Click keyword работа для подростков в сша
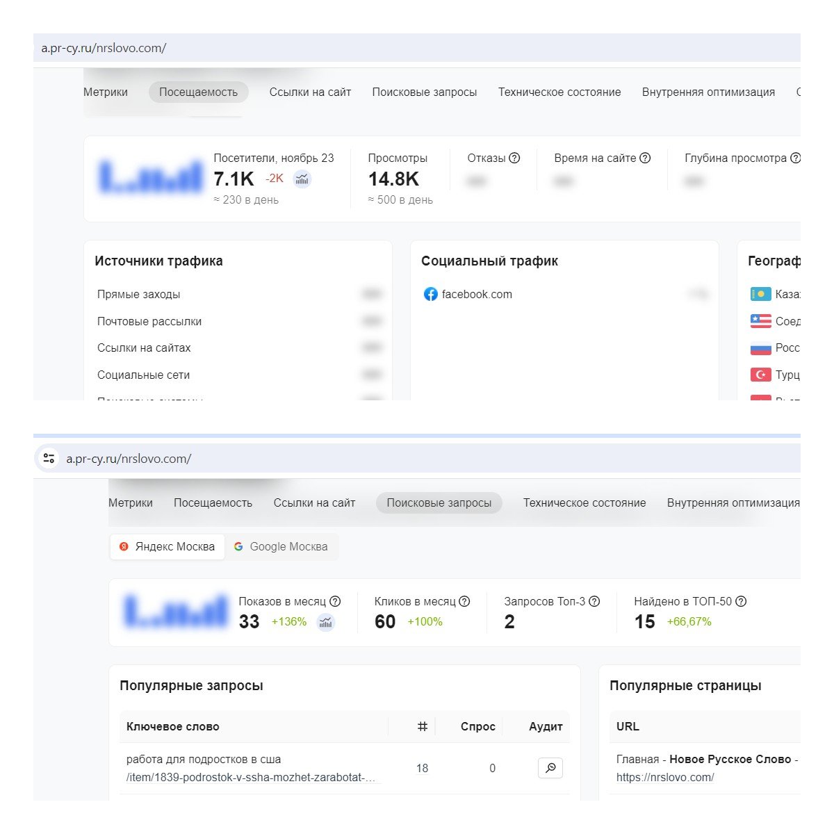 (x=204, y=759)
